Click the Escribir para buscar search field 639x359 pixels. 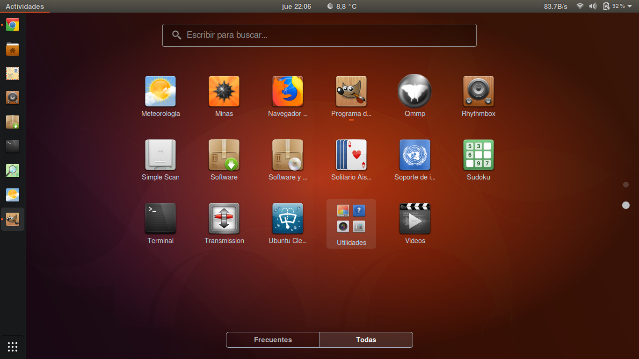(x=319, y=35)
